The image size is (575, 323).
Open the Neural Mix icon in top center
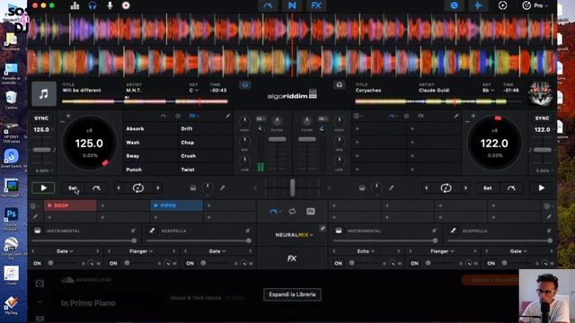pos(292,5)
